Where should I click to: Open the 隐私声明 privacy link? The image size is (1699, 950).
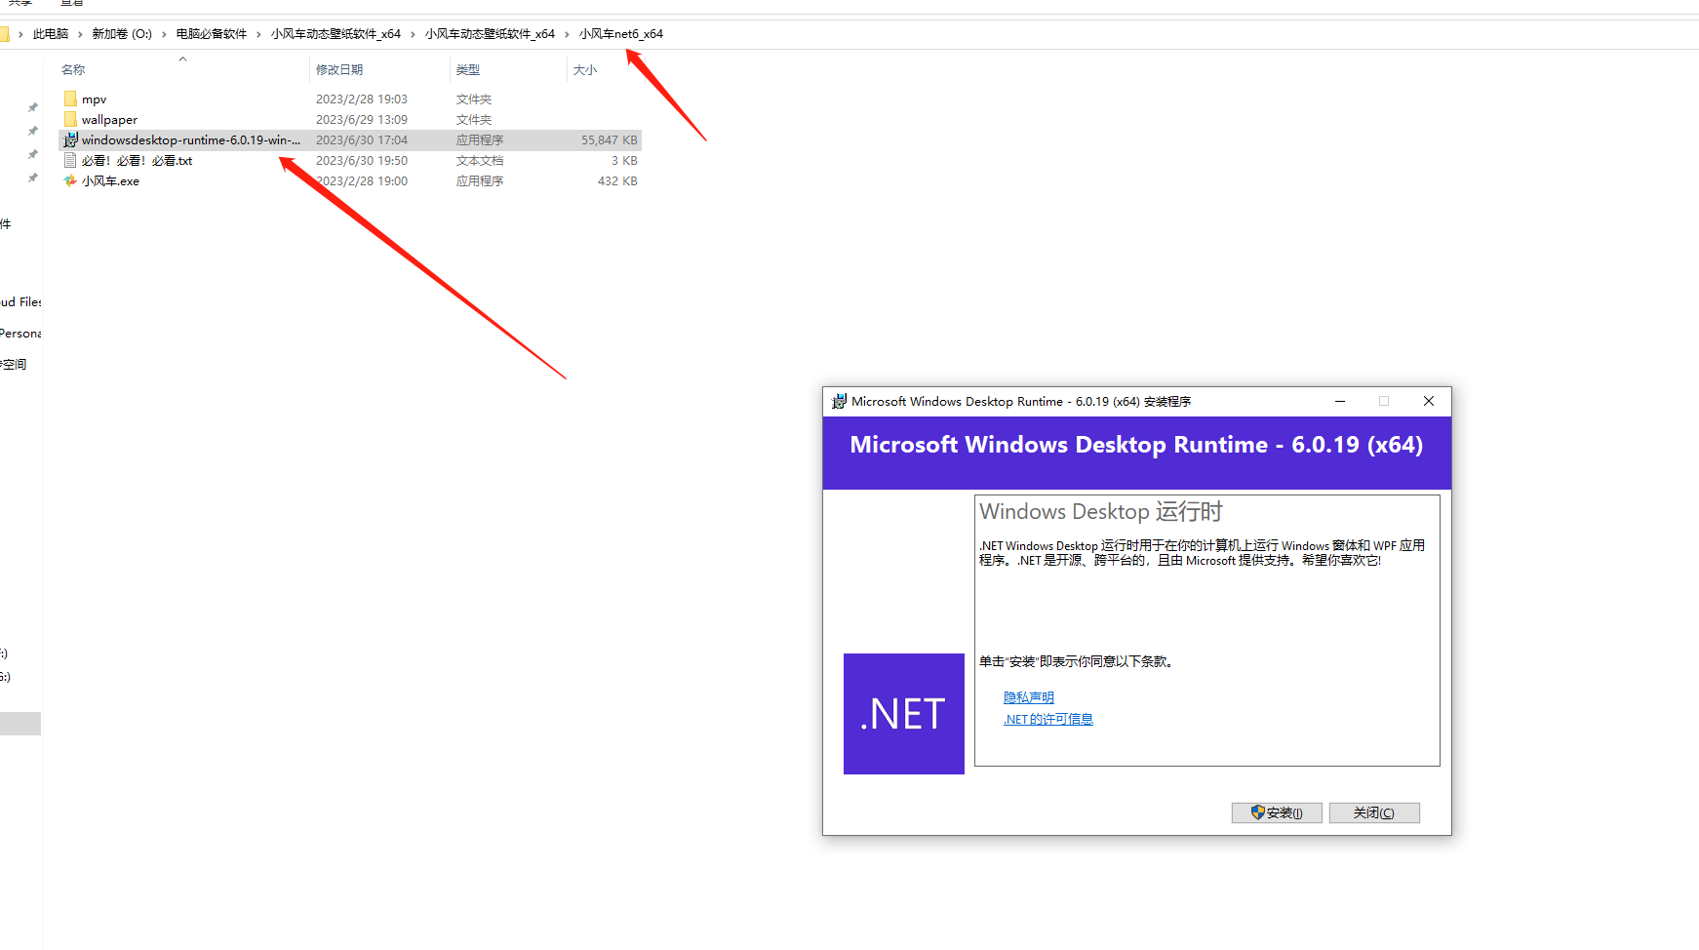click(1029, 697)
